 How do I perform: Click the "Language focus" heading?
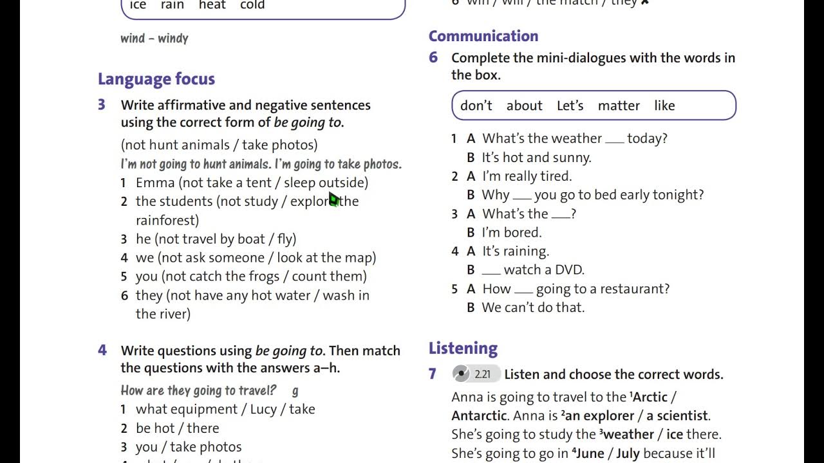tap(156, 79)
